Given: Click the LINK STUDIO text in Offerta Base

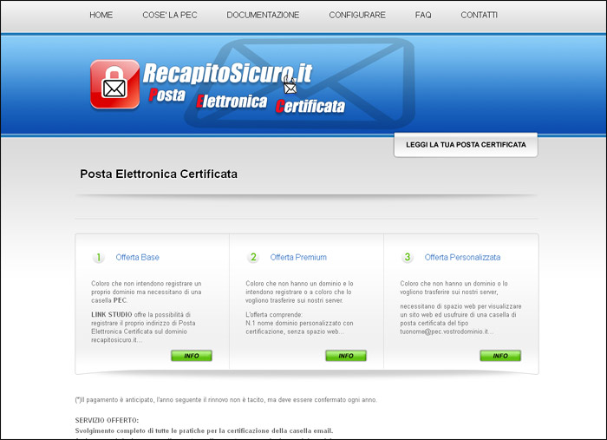Looking at the screenshot, I should tap(112, 314).
